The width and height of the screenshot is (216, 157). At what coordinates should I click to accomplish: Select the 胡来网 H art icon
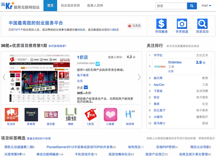(130, 114)
